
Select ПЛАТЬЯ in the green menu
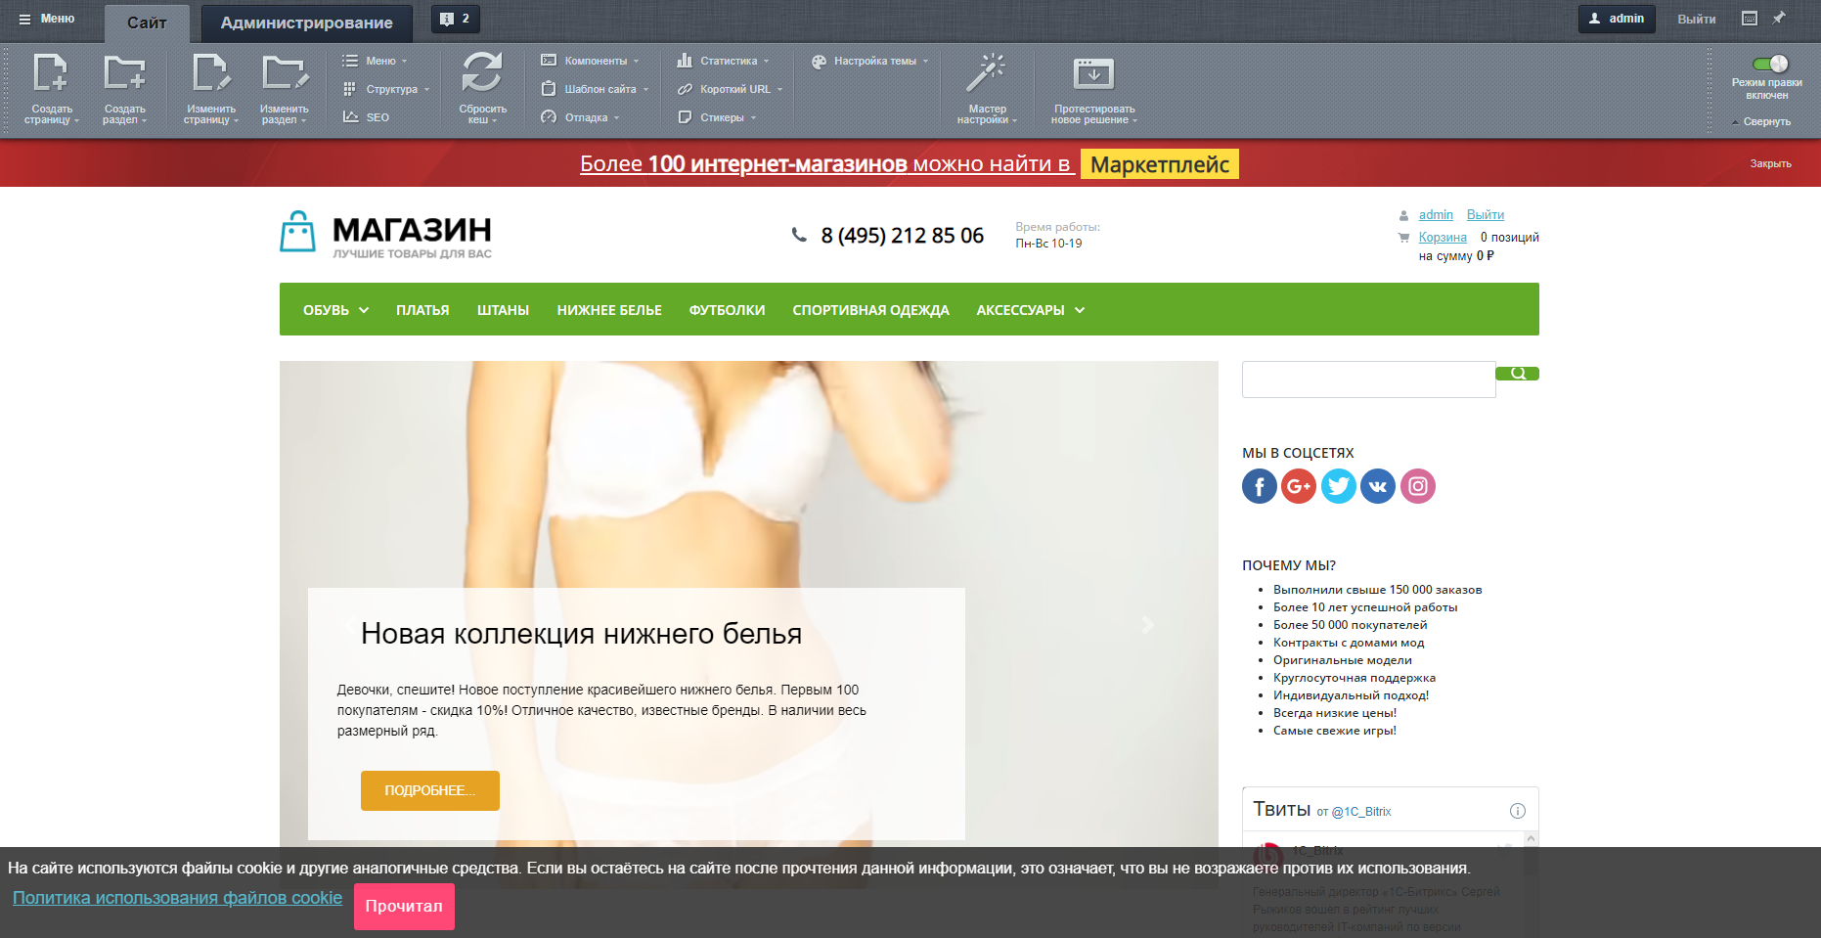(x=422, y=310)
